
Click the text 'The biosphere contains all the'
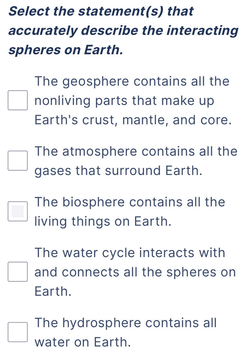pyautogui.click(x=130, y=202)
